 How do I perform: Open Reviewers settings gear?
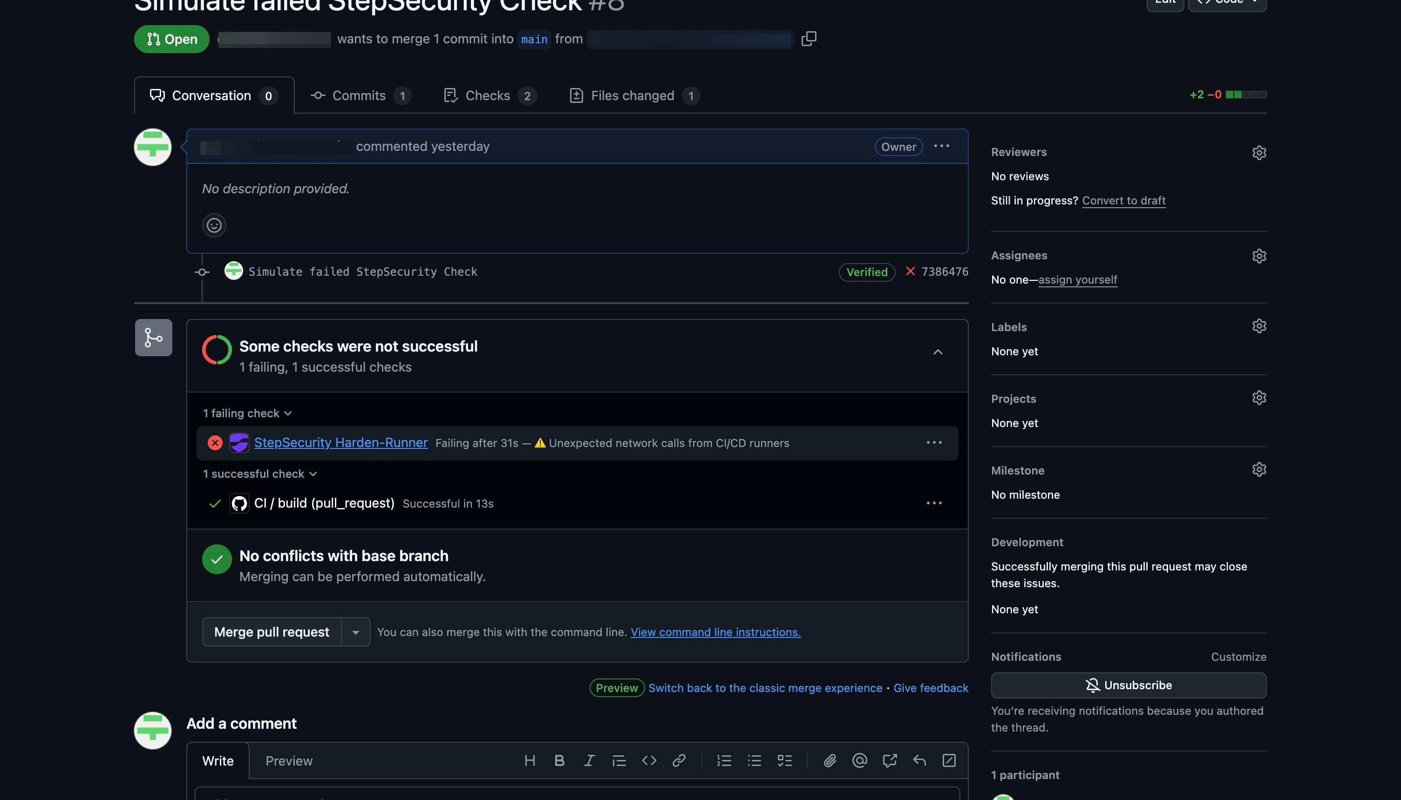(x=1258, y=152)
